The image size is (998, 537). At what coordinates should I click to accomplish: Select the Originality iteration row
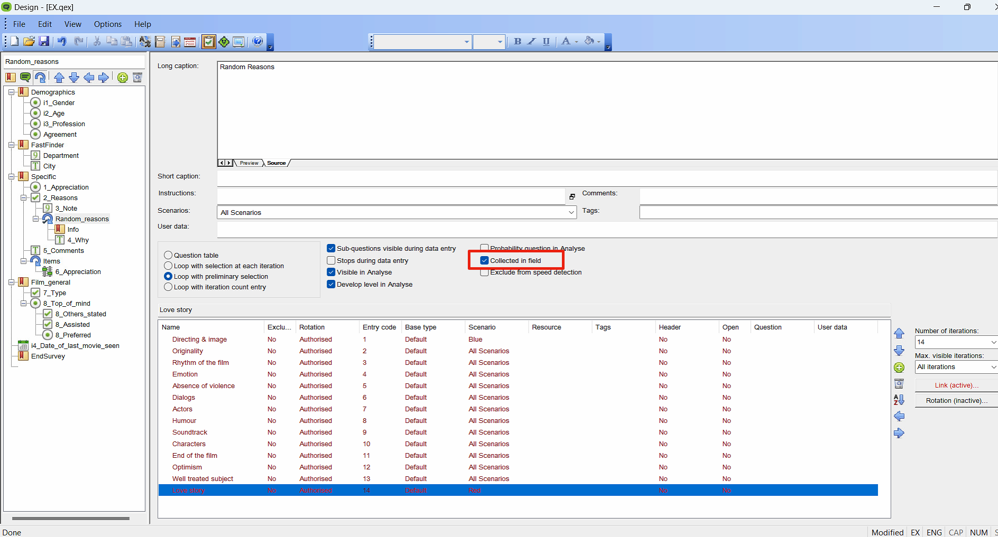[518, 351]
